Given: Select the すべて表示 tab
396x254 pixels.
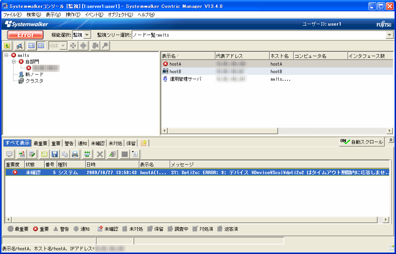Looking at the screenshot, I should [x=17, y=143].
